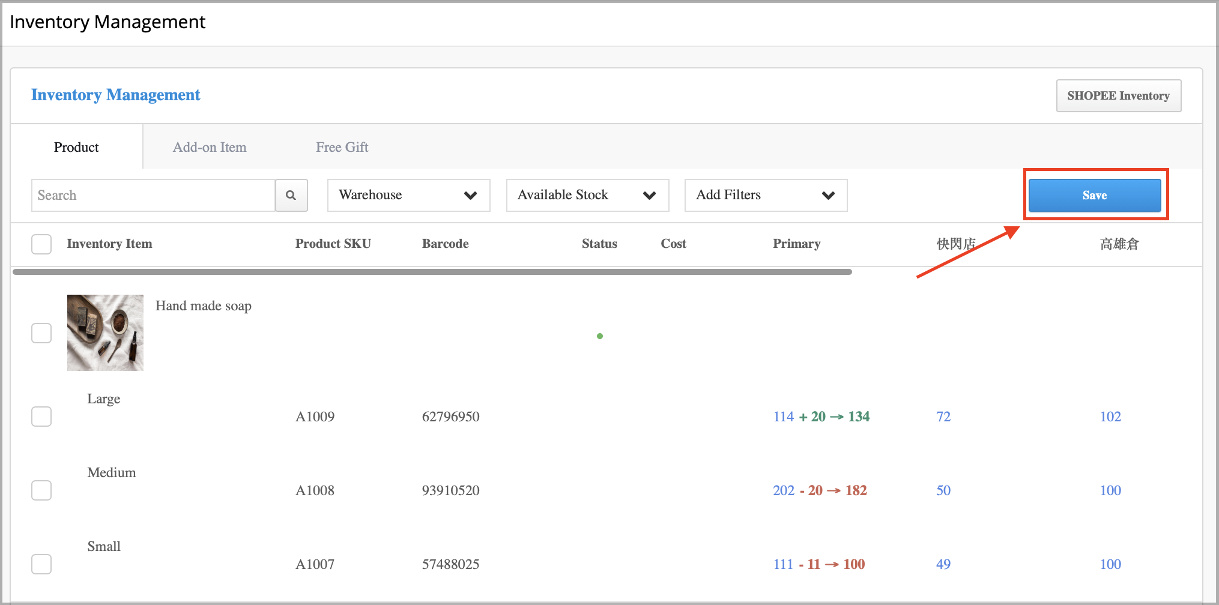Screen dimensions: 1219x605
Task: Select the Product tab
Action: (x=76, y=147)
